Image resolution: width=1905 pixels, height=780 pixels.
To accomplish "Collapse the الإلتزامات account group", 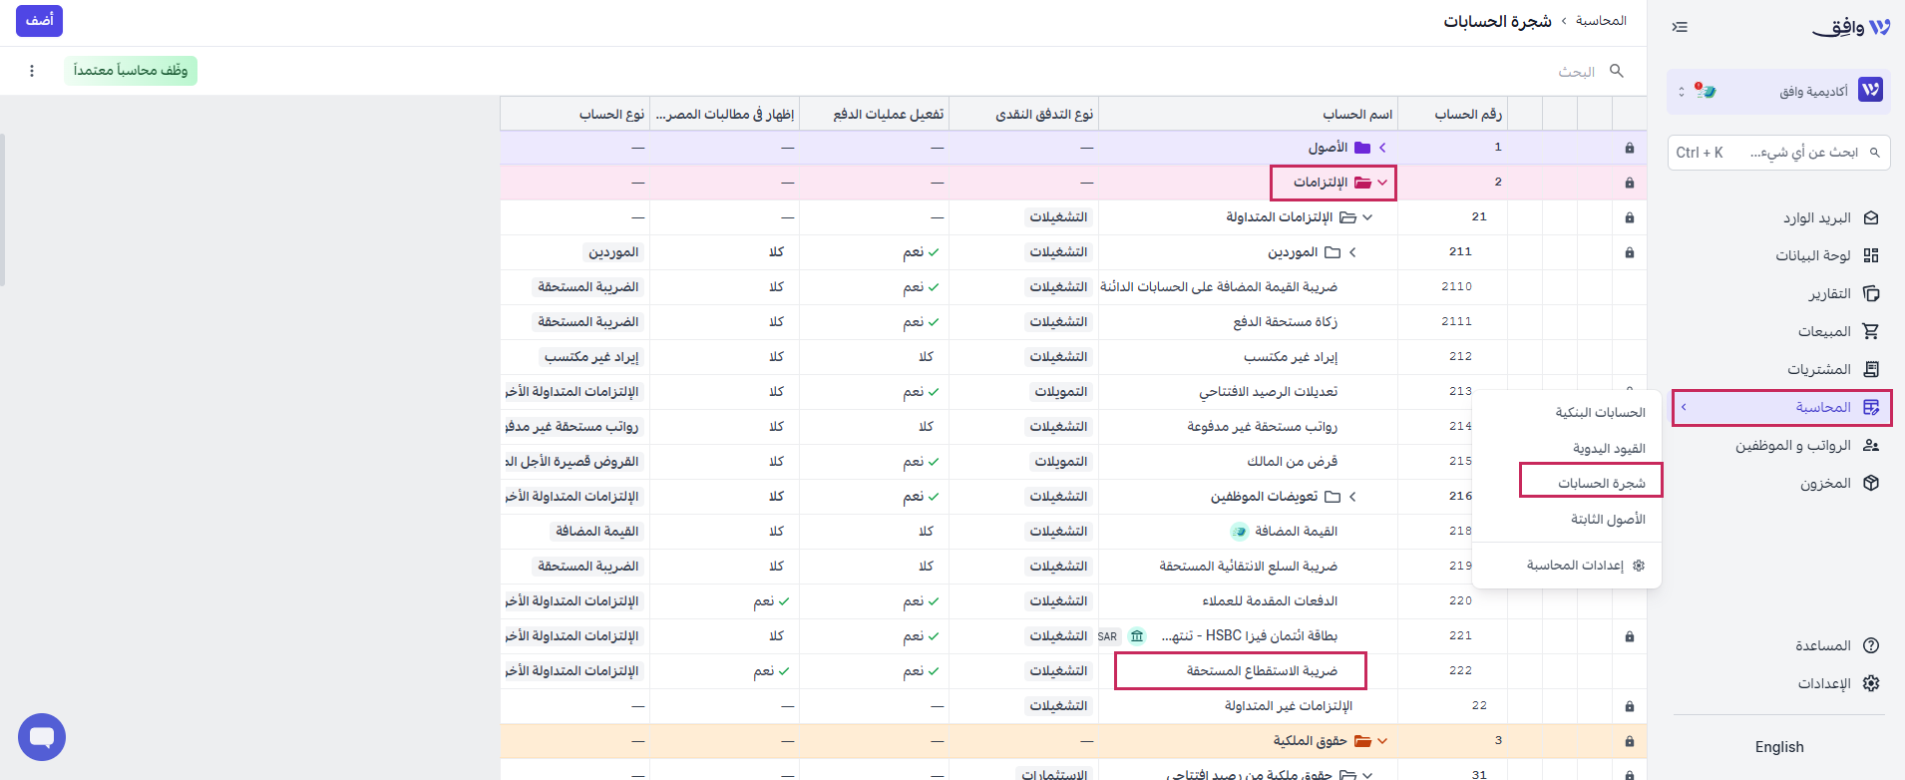I will point(1382,183).
